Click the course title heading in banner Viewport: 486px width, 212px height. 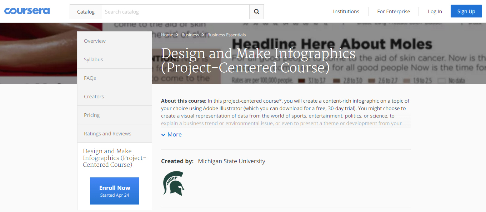pyautogui.click(x=258, y=60)
